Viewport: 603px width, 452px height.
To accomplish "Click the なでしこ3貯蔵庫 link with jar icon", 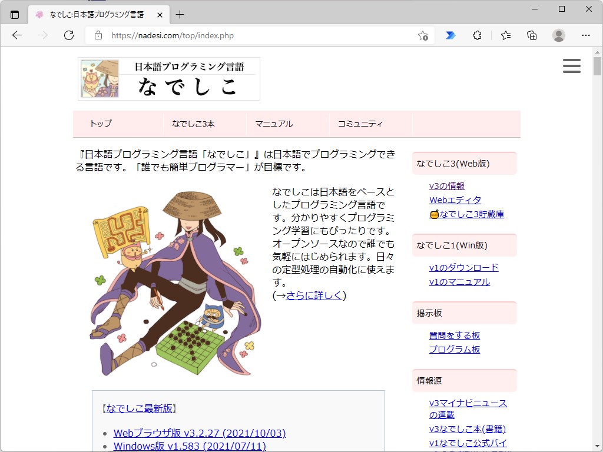I will [469, 215].
